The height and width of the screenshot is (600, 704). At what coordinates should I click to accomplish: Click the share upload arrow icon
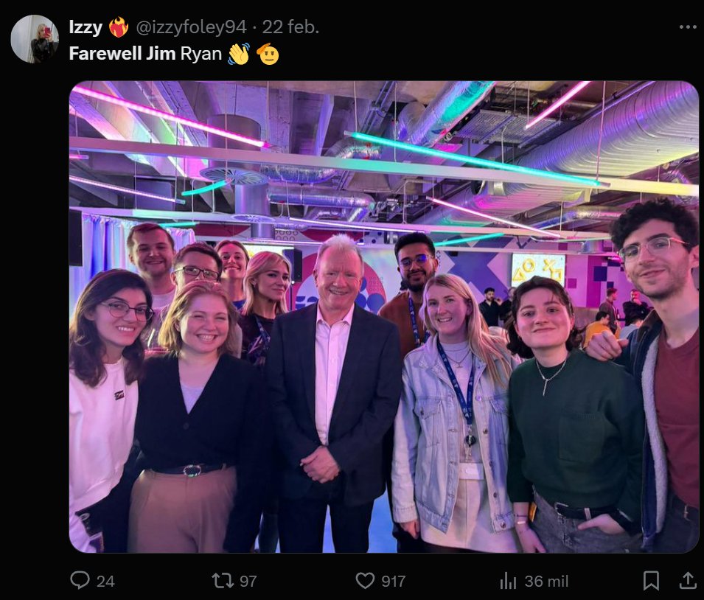tap(687, 580)
